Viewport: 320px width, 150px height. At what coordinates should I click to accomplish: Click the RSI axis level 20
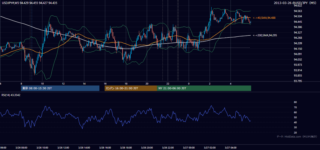click(x=295, y=133)
